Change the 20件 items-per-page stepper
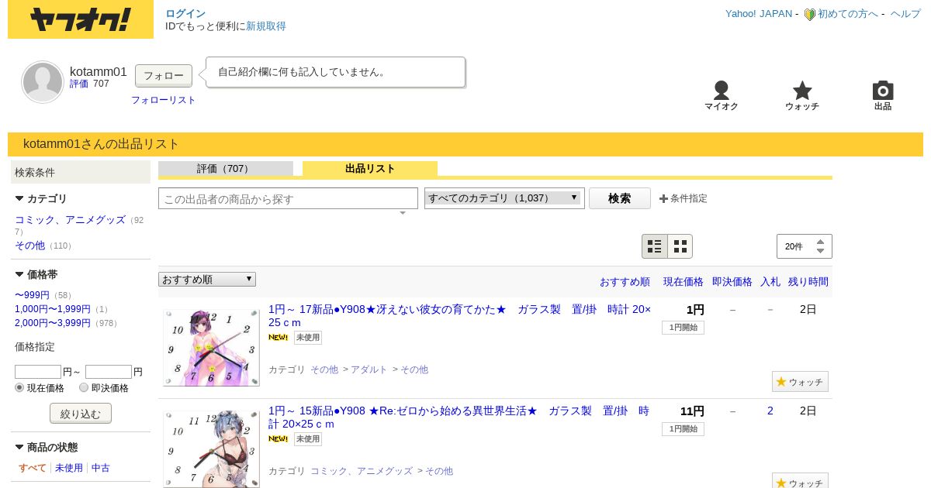 click(805, 246)
